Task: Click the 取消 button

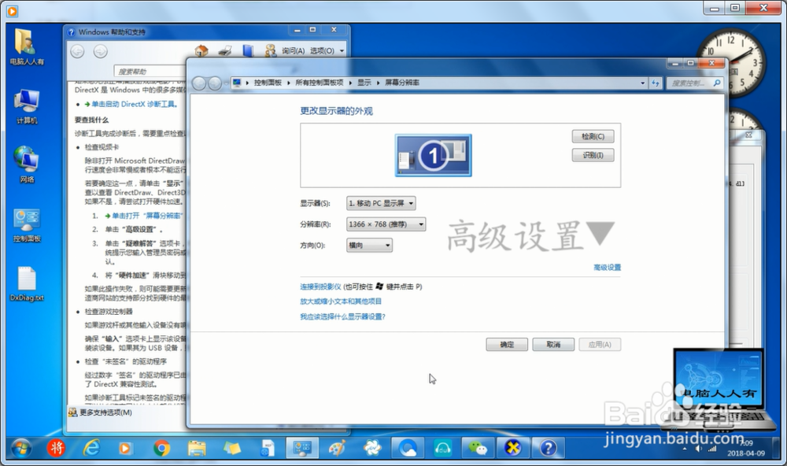Action: tap(553, 345)
